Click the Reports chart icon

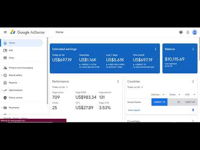[x=5, y=83]
